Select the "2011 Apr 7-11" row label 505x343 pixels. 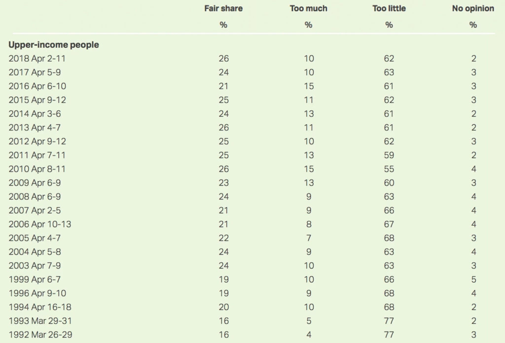(37, 155)
